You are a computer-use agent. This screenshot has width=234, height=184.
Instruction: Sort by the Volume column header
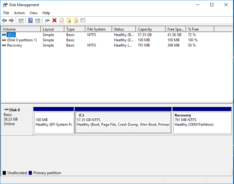pos(21,29)
